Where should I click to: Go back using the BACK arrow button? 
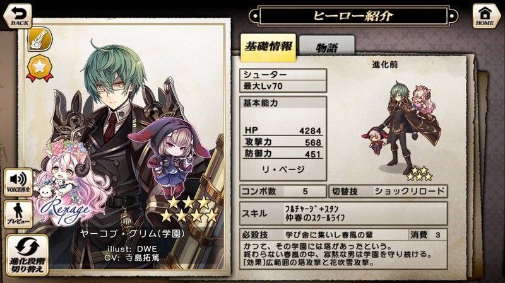18,16
